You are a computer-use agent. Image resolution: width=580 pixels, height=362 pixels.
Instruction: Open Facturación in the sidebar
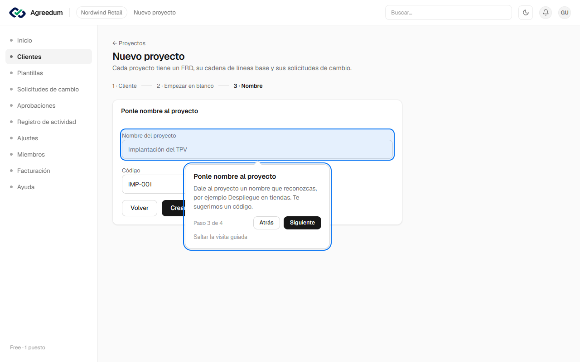coord(48,171)
